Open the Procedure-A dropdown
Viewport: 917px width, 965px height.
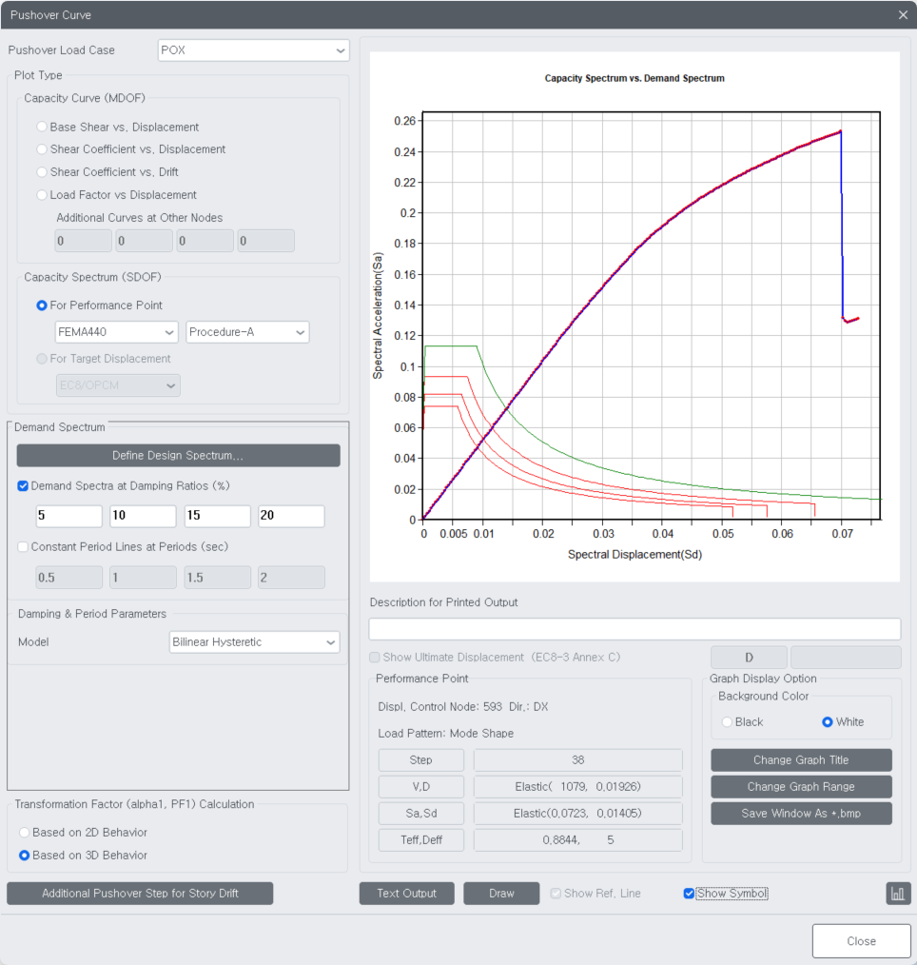247,332
